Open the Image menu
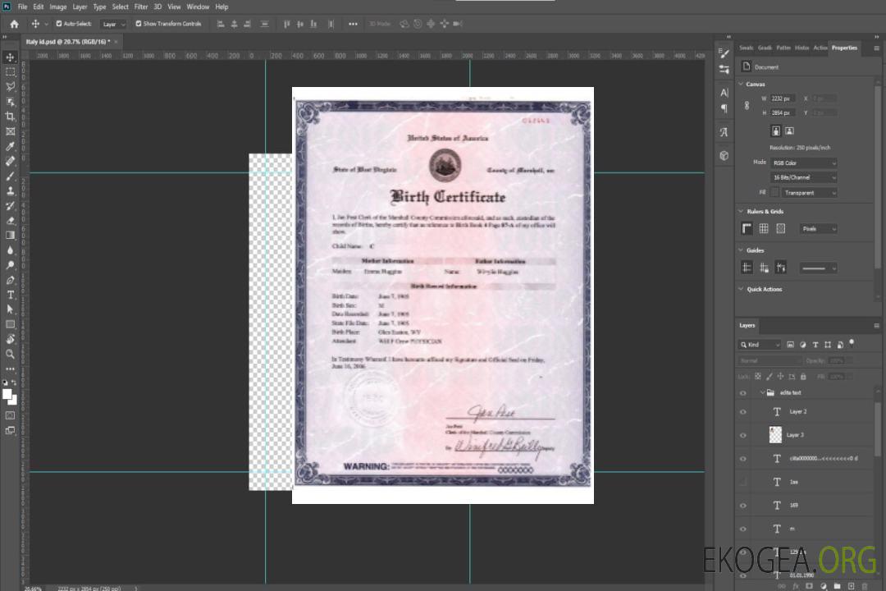Image resolution: width=886 pixels, height=591 pixels. coord(57,7)
